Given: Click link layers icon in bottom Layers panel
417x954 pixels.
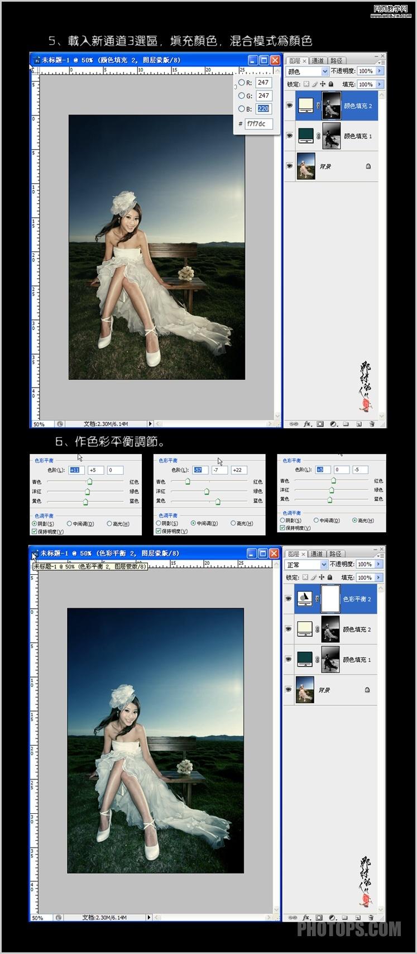Looking at the screenshot, I should tap(292, 917).
